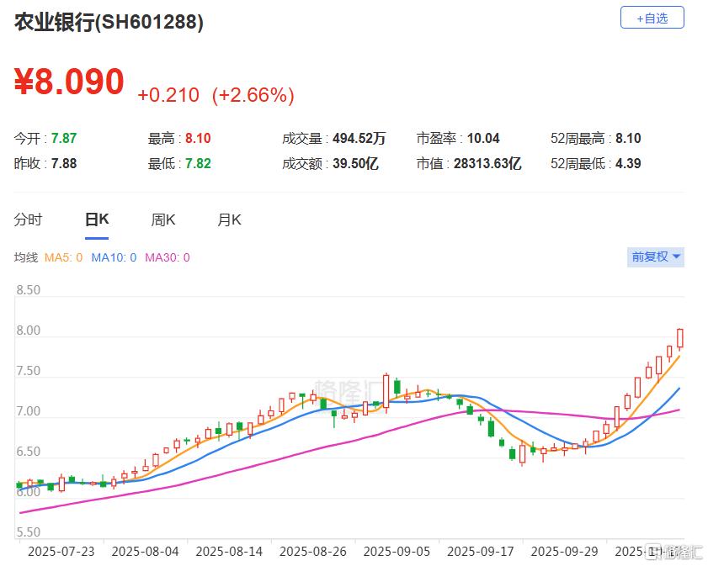Click the 8.50 price axis label
Image resolution: width=708 pixels, height=566 pixels.
coord(29,290)
